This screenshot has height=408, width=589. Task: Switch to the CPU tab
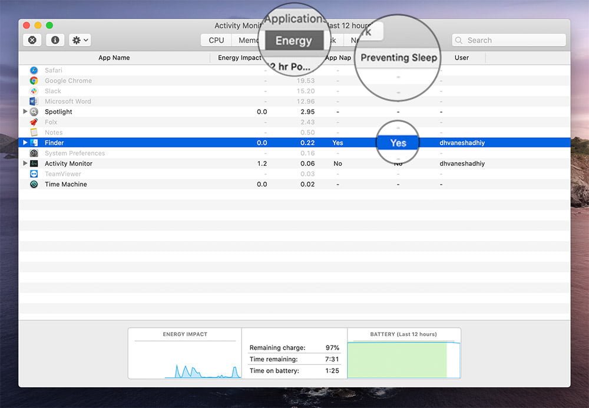point(216,40)
